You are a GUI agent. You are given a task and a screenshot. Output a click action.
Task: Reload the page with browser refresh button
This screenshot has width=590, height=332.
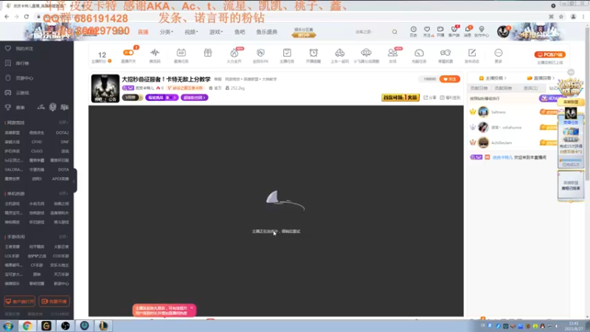[x=27, y=16]
